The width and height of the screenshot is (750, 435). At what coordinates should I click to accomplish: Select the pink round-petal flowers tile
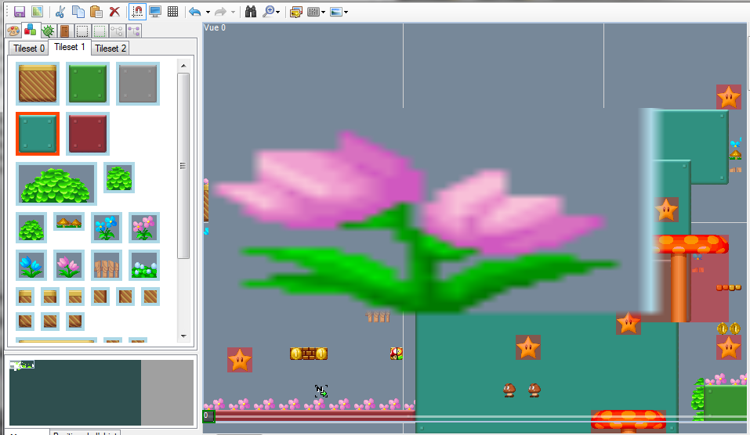(x=144, y=228)
